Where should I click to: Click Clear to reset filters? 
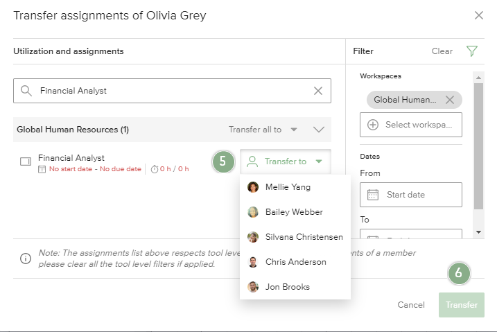[x=442, y=51]
